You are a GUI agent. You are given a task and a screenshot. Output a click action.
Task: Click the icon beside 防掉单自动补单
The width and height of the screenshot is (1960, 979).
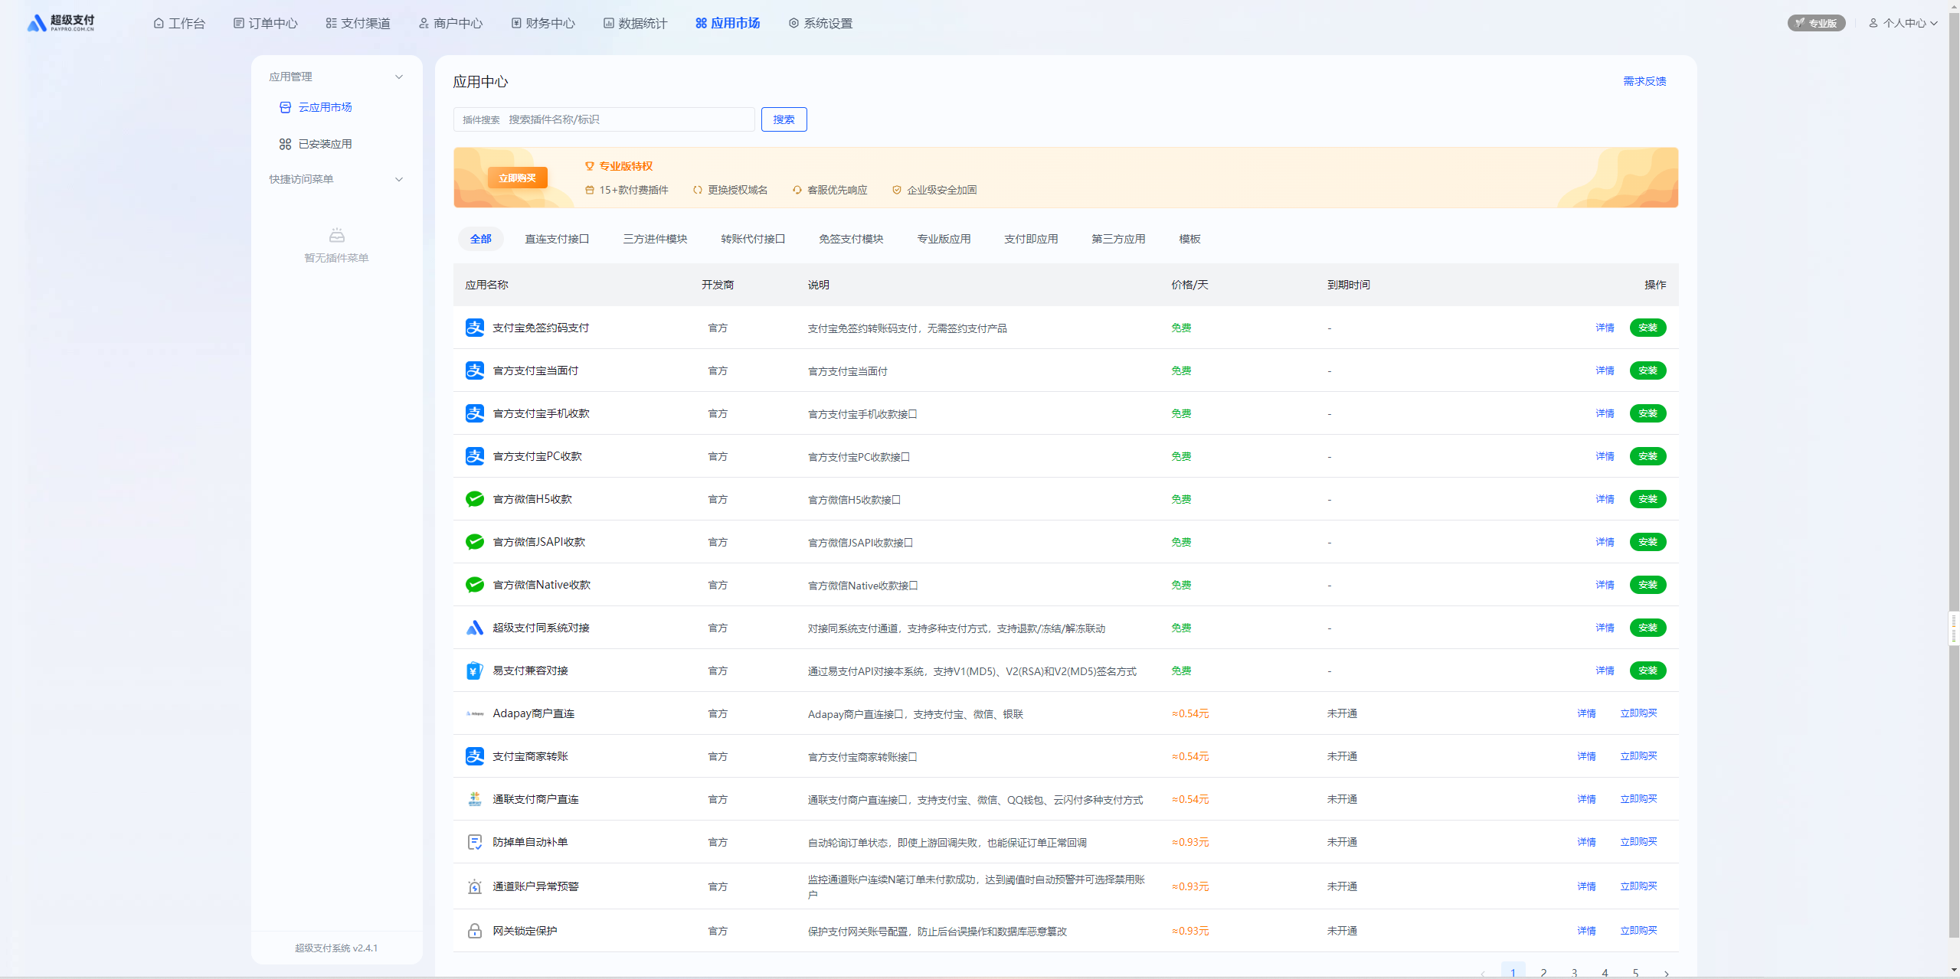474,842
